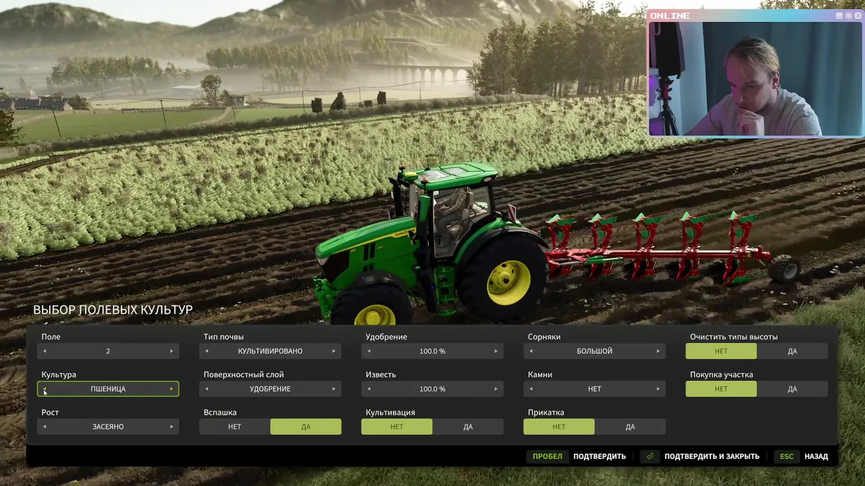Click the right arrow of the Поле selector
This screenshot has width=865, height=486.
pos(172,351)
